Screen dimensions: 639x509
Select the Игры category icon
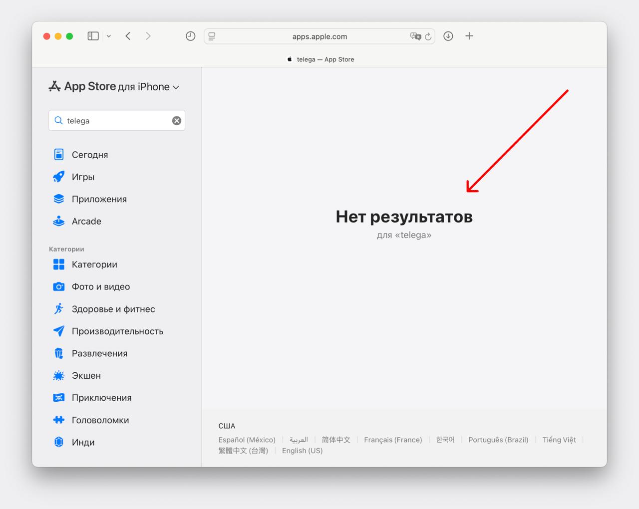coord(58,177)
